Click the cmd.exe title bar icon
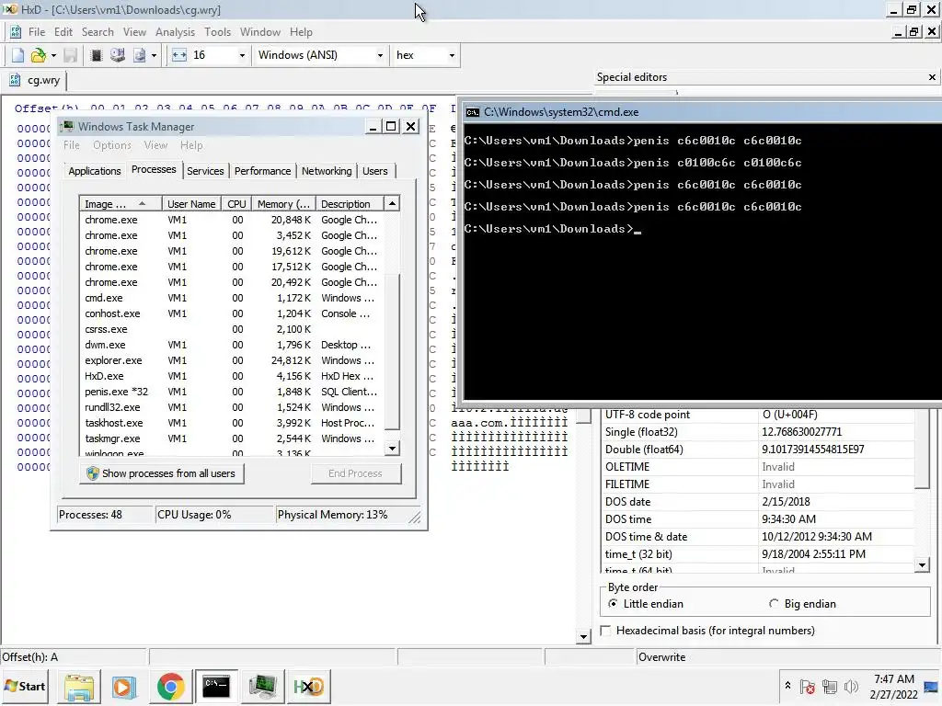The height and width of the screenshot is (706, 942). (x=473, y=112)
